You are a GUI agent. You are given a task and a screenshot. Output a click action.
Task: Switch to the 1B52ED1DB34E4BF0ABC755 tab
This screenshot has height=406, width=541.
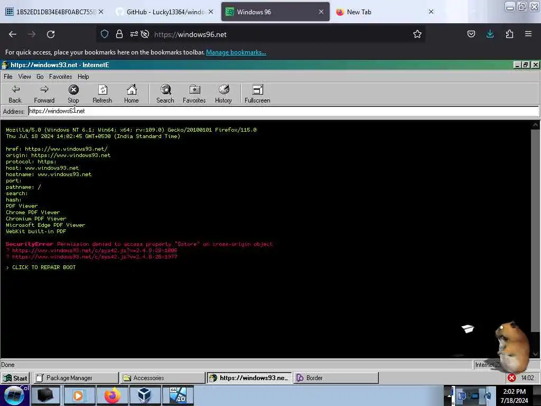55,12
